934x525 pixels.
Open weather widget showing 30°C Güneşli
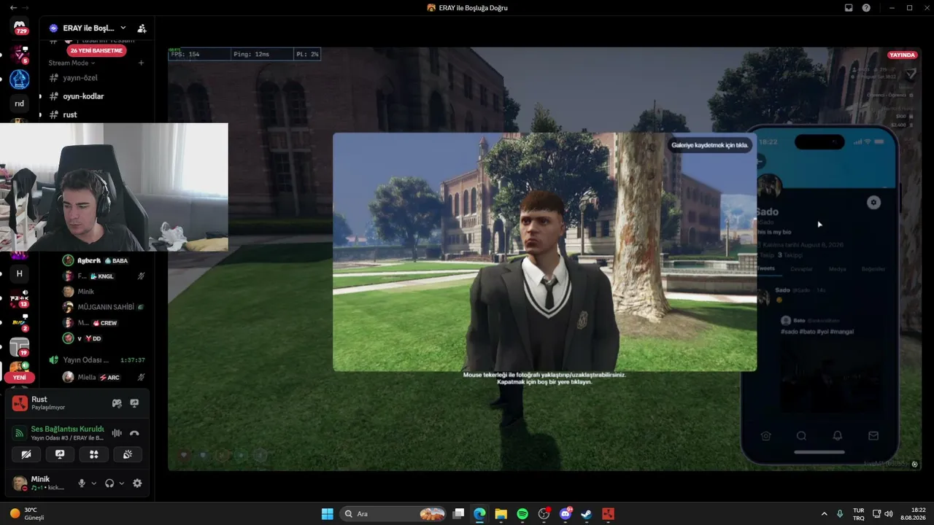pos(28,514)
